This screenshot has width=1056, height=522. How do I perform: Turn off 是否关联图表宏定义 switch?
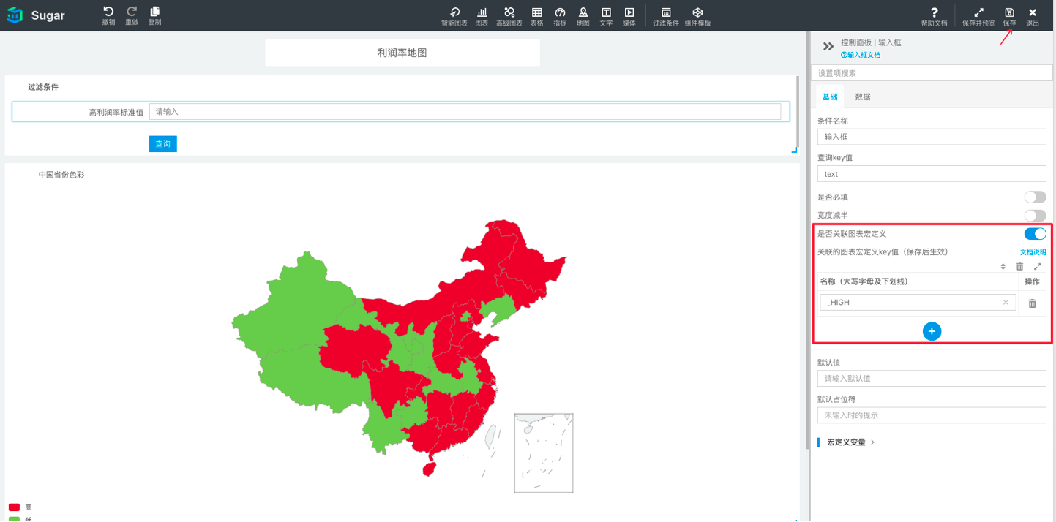[x=1034, y=234]
